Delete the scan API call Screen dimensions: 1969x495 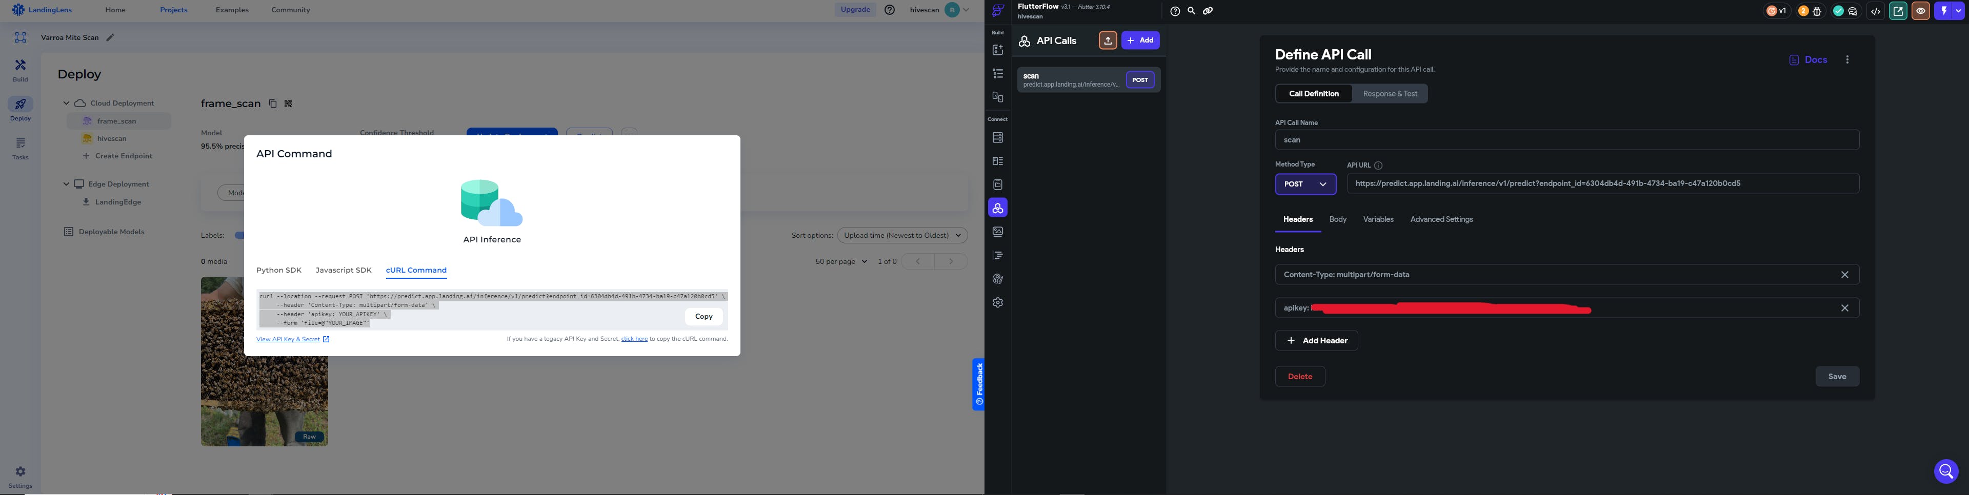tap(1299, 377)
